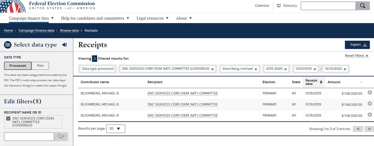Go to previous results page arrow
The width and height of the screenshot is (374, 146).
(358, 129)
